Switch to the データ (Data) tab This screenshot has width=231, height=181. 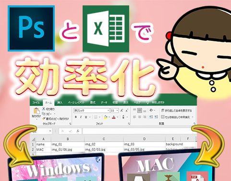coord(104,103)
